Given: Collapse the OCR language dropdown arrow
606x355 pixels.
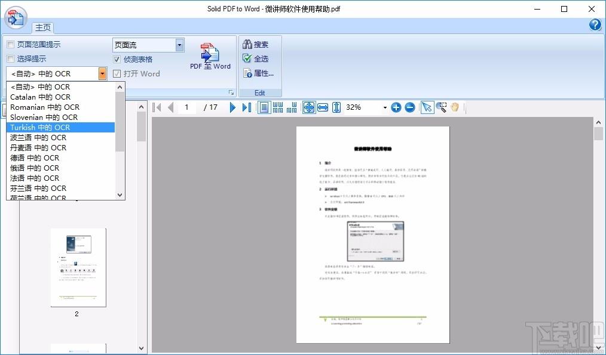Looking at the screenshot, I should point(102,74).
